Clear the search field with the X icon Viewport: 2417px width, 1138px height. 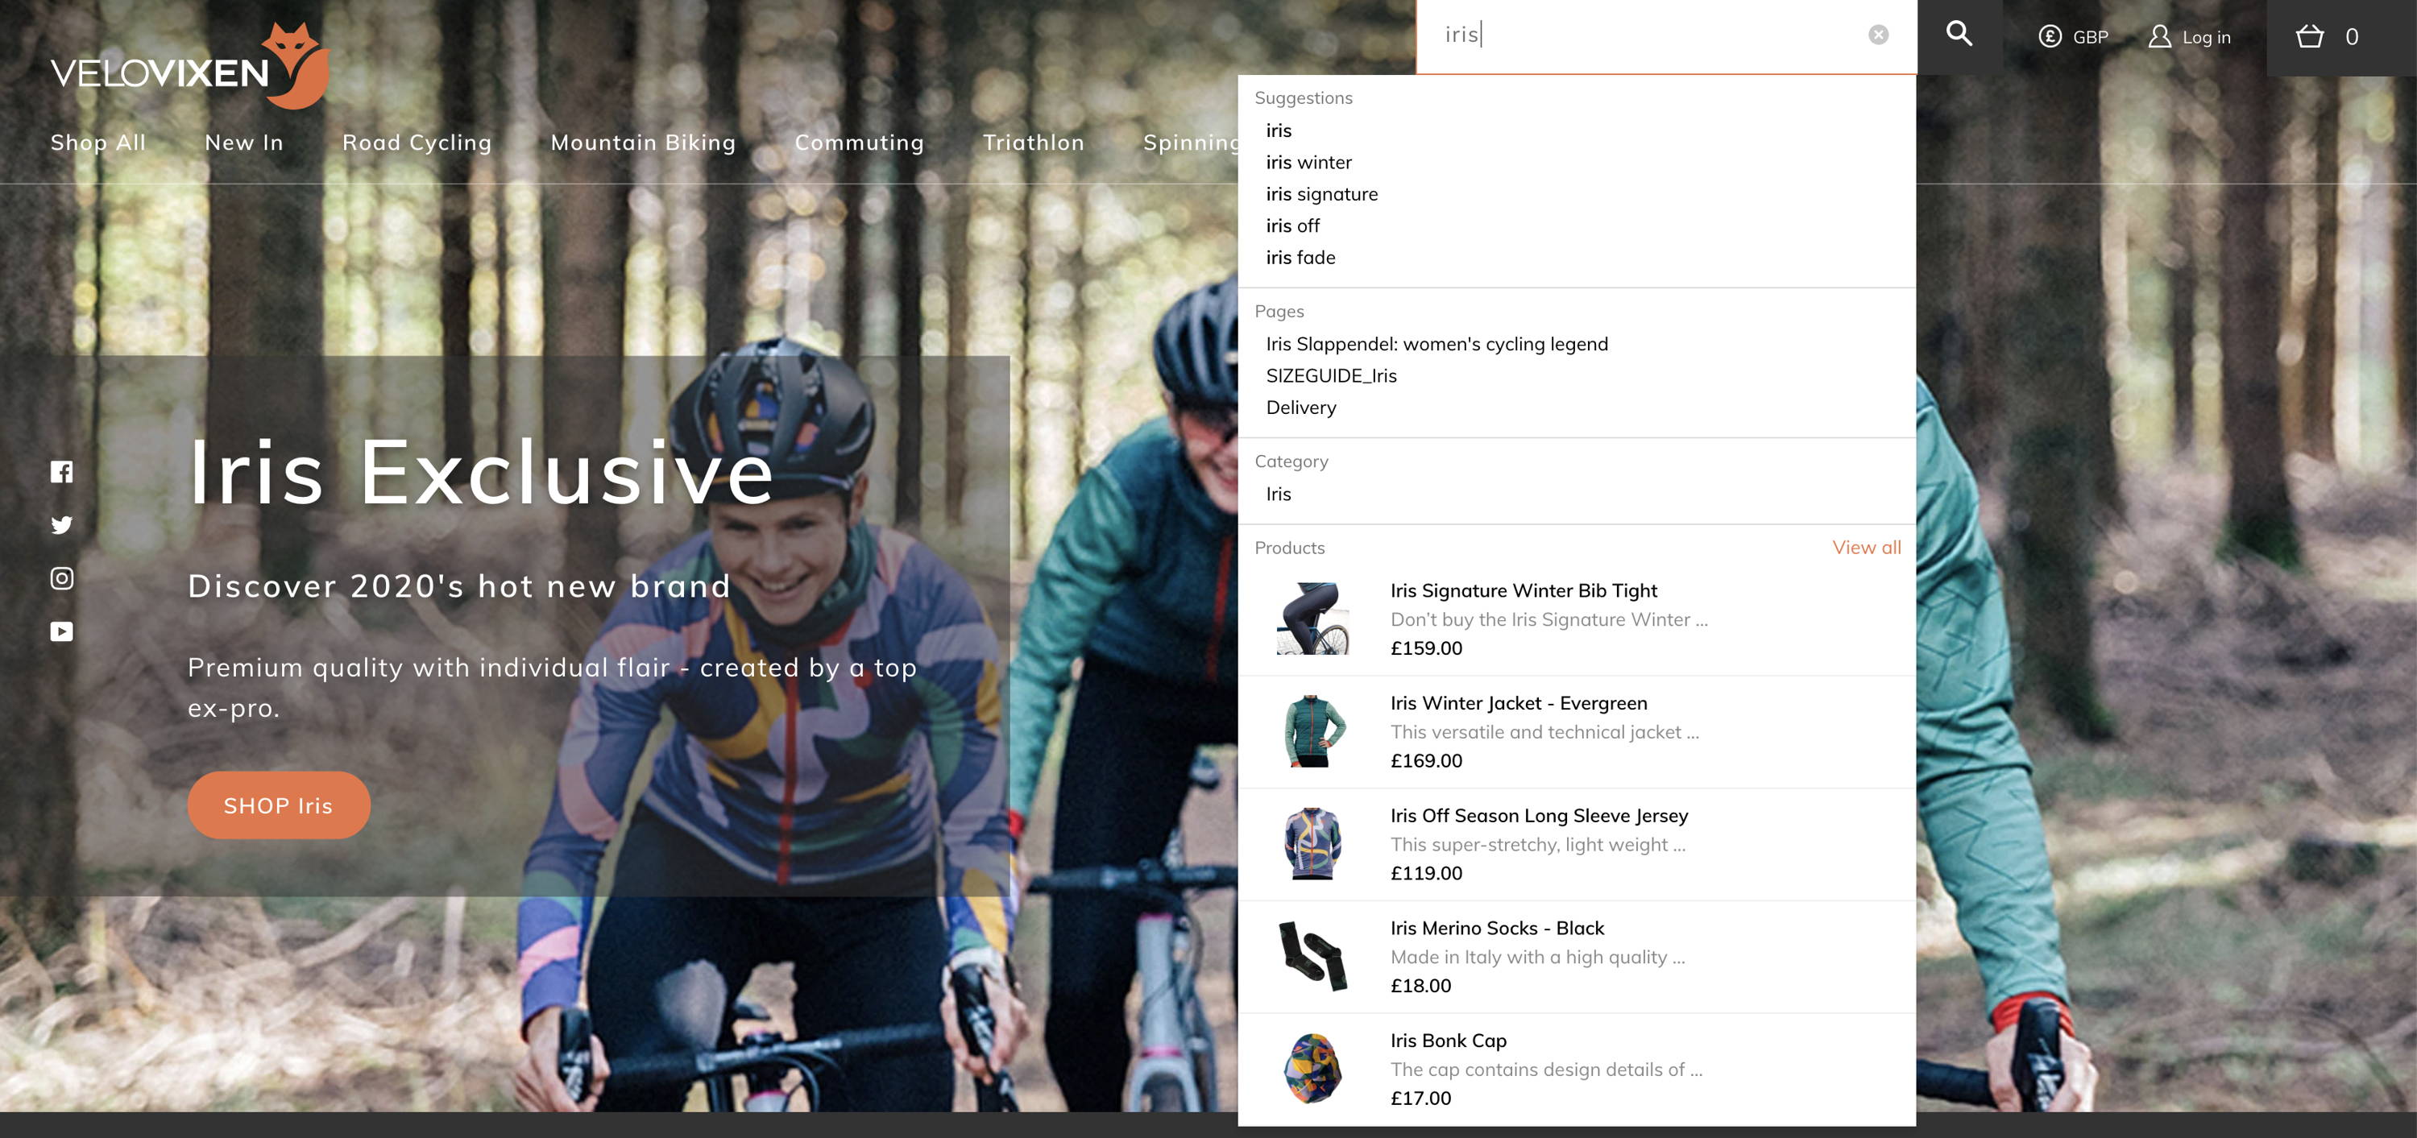[1877, 35]
